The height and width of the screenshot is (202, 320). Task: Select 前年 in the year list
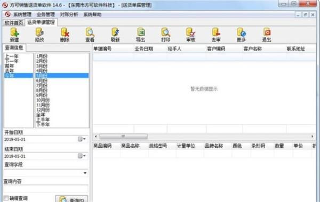19,66
